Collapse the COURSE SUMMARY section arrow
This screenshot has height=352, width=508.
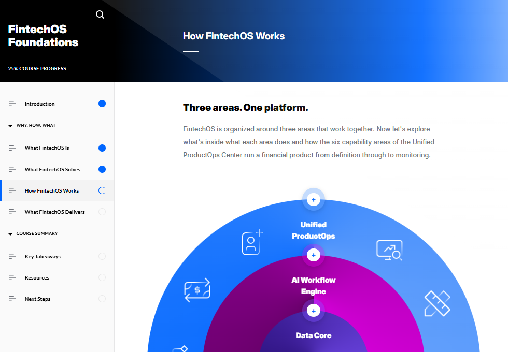(10, 234)
